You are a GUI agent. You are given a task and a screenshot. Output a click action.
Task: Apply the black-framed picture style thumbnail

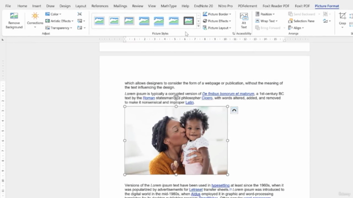point(189,21)
